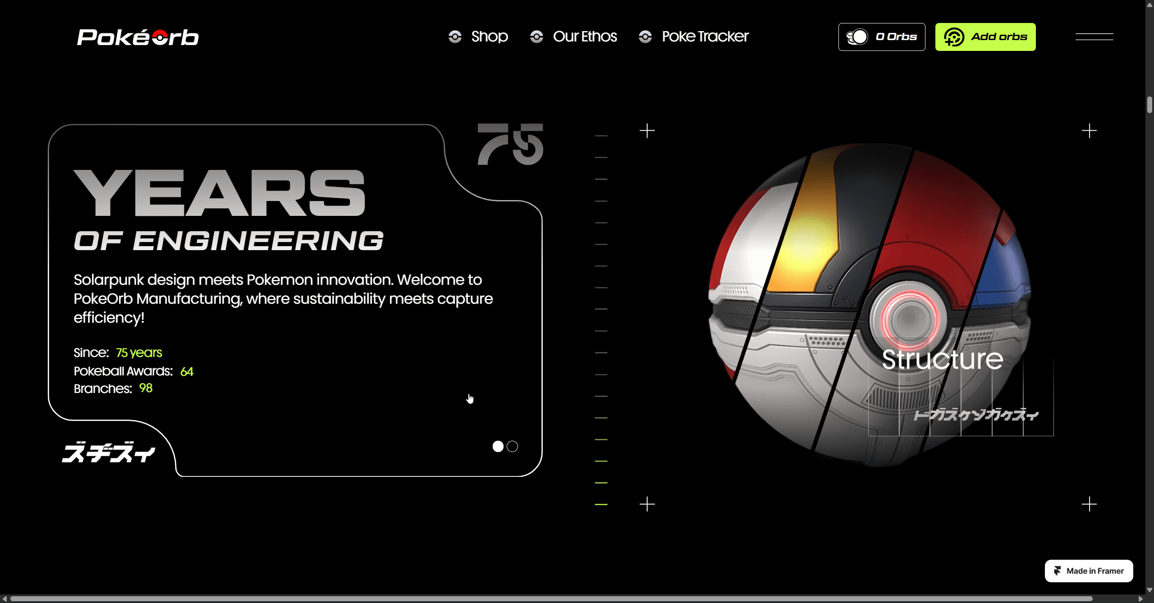Click the horizontal scrollbar at bottom
1154x603 pixels.
[551, 599]
